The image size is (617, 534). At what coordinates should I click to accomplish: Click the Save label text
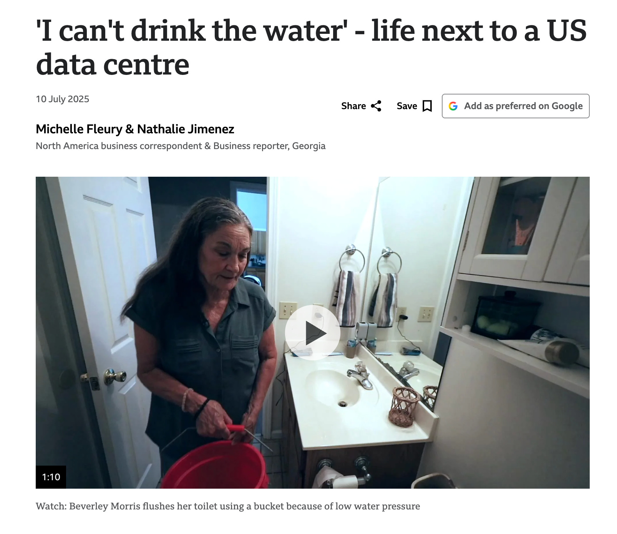407,106
